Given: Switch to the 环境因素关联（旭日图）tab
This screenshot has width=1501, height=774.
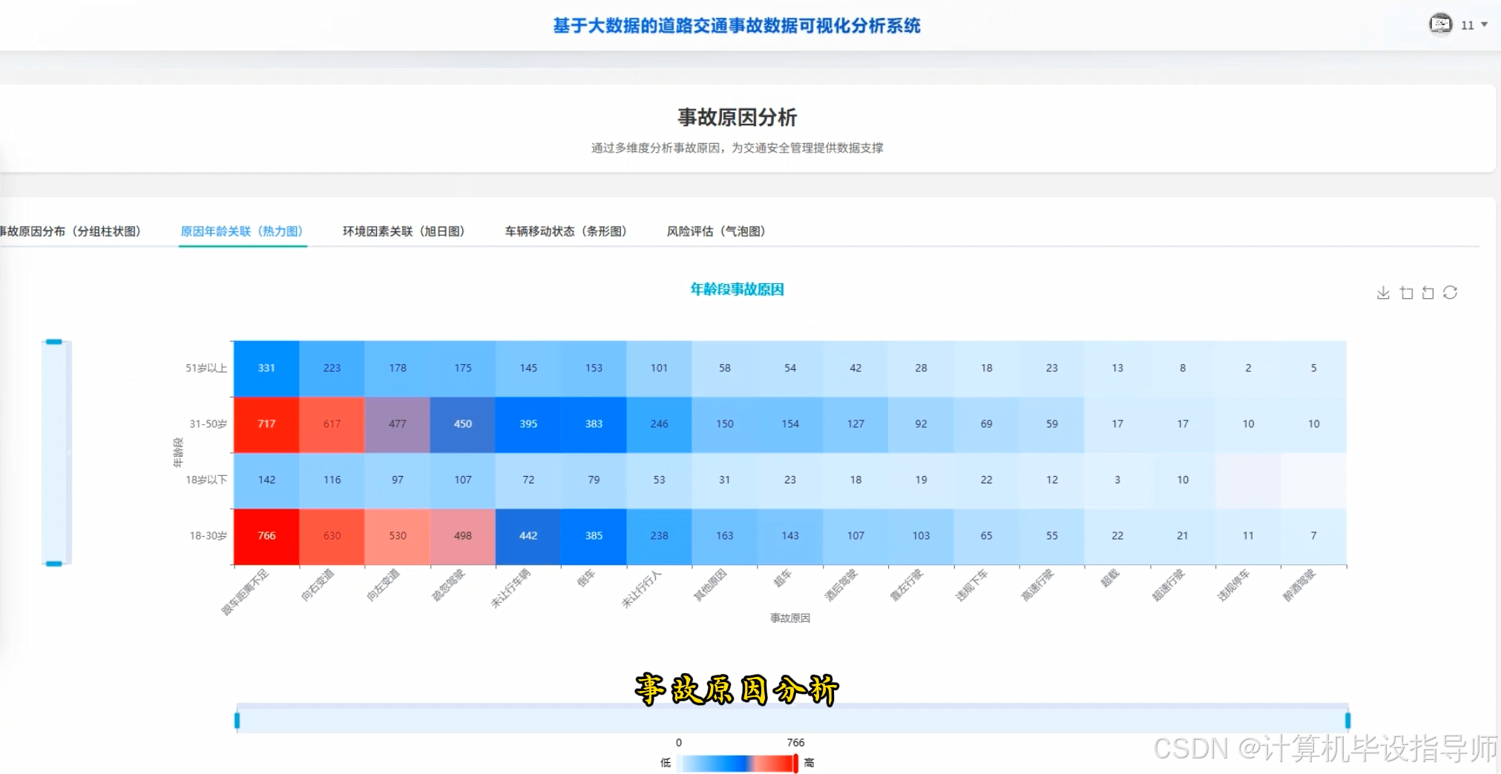Looking at the screenshot, I should (404, 231).
